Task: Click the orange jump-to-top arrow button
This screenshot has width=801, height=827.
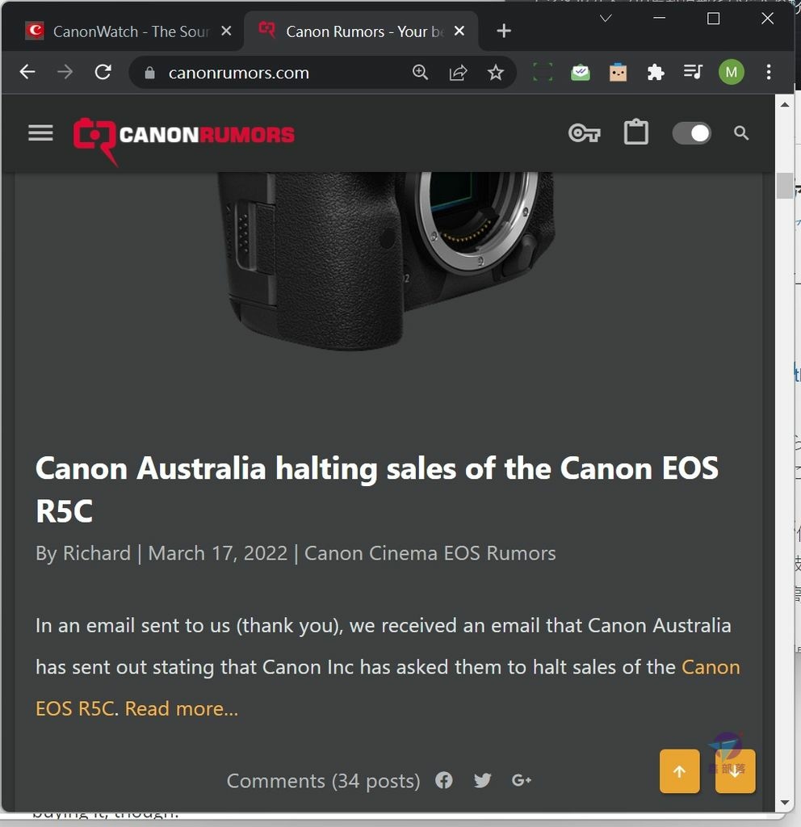Action: pyautogui.click(x=680, y=771)
